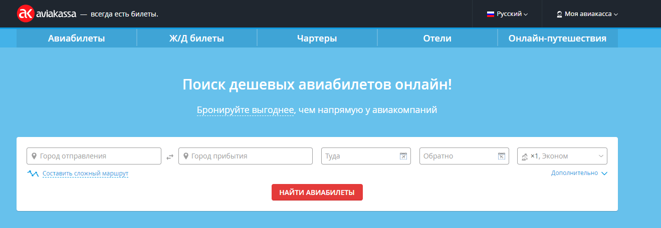Open the Чартеры tab
Image resolution: width=661 pixels, height=228 pixels.
[x=317, y=38]
